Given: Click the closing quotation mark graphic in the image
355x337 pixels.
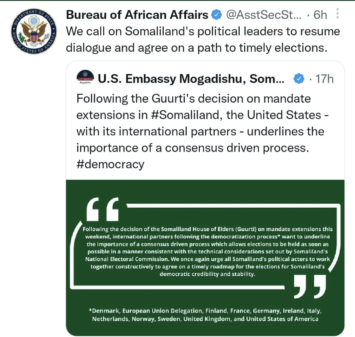Looking at the screenshot, I should 310,286.
